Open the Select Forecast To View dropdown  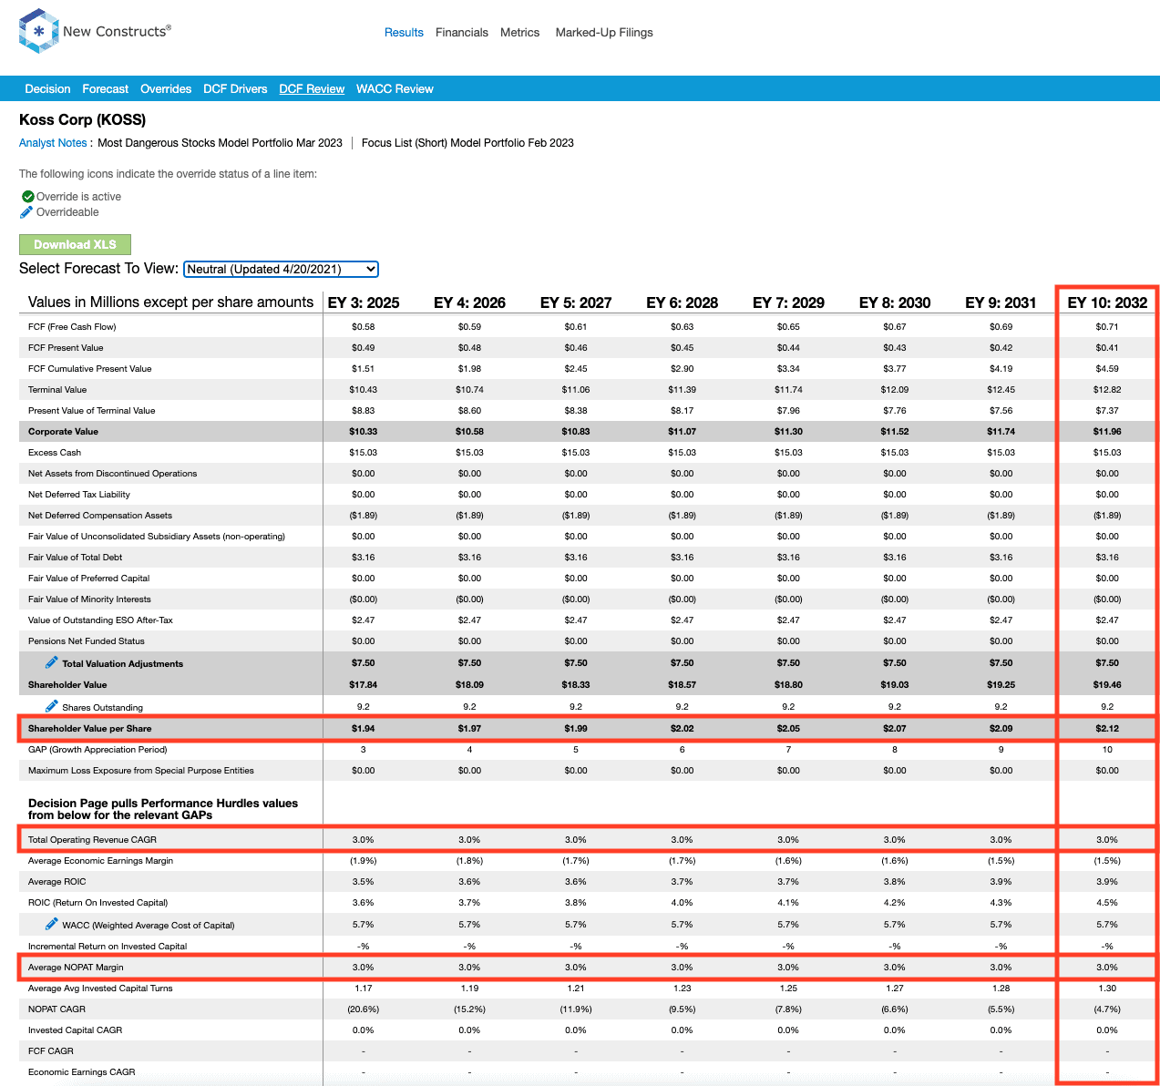(281, 269)
